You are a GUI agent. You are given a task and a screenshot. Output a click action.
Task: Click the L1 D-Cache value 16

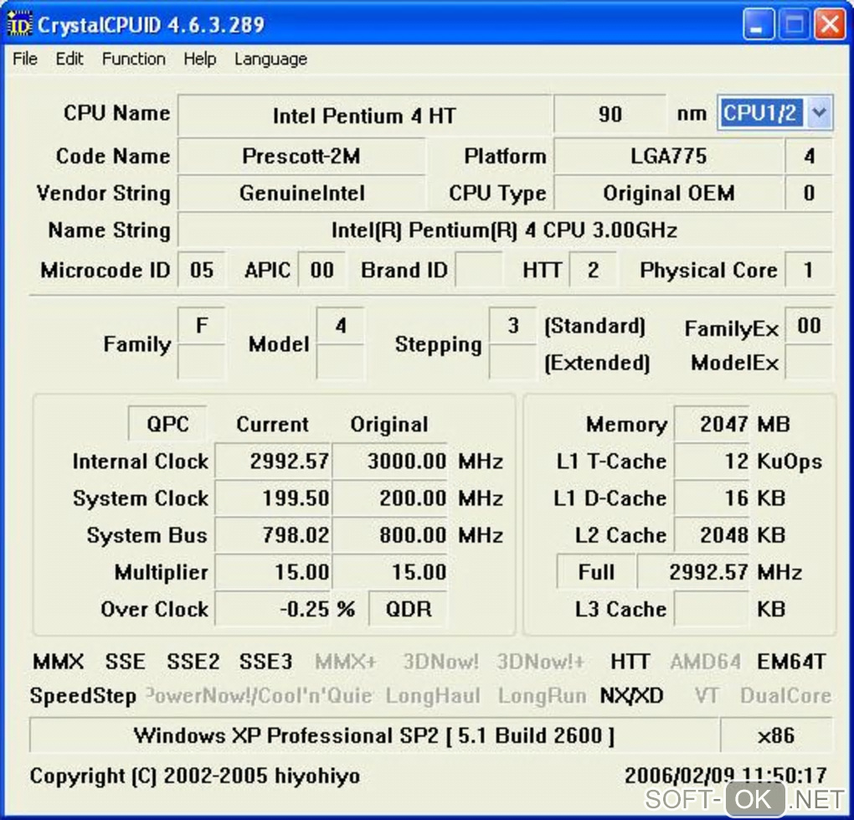point(713,498)
